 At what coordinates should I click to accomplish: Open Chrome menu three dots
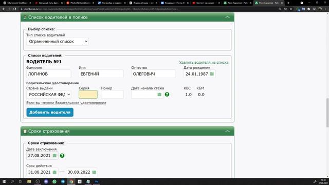pos(325,9)
